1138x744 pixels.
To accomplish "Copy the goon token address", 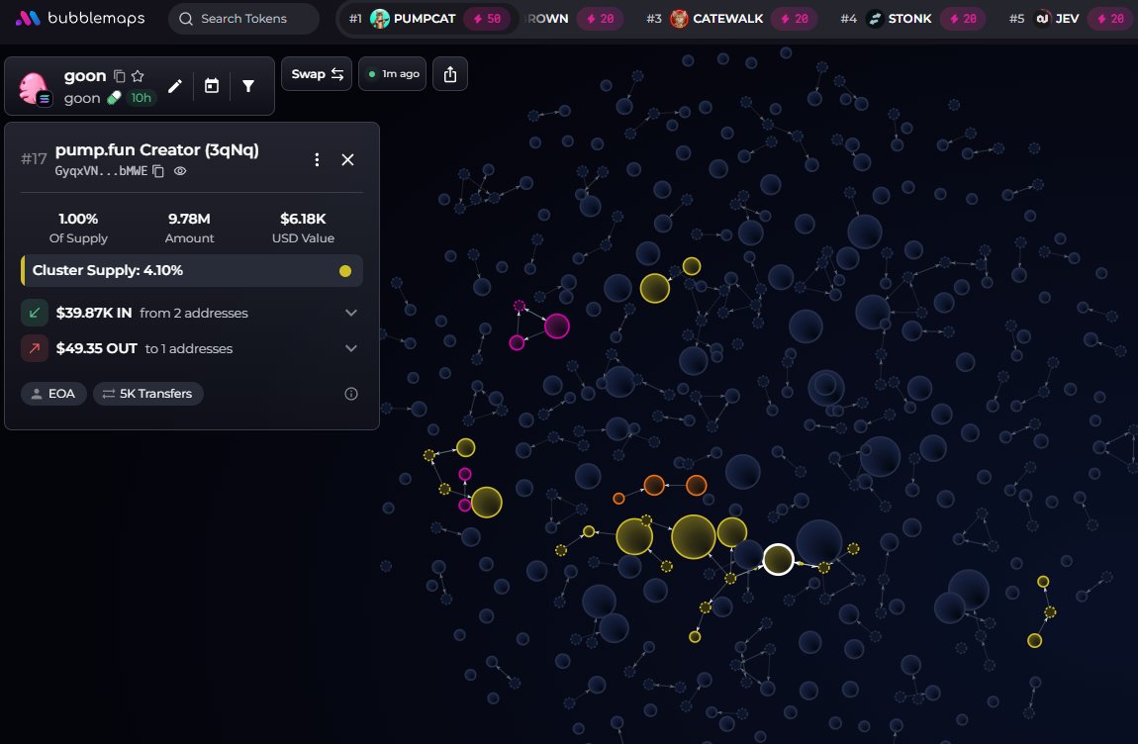I will click(120, 76).
